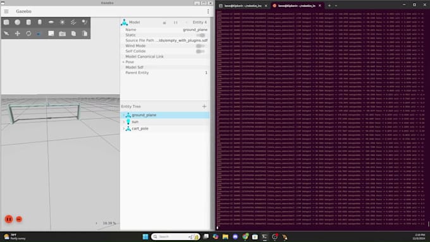This screenshot has height=242, width=430.
Task: Click the real time factor percentage
Action: pos(109,223)
